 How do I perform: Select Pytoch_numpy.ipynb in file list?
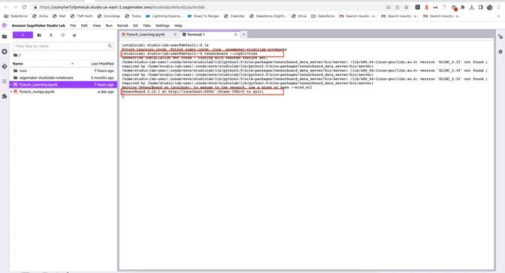click(63, 91)
